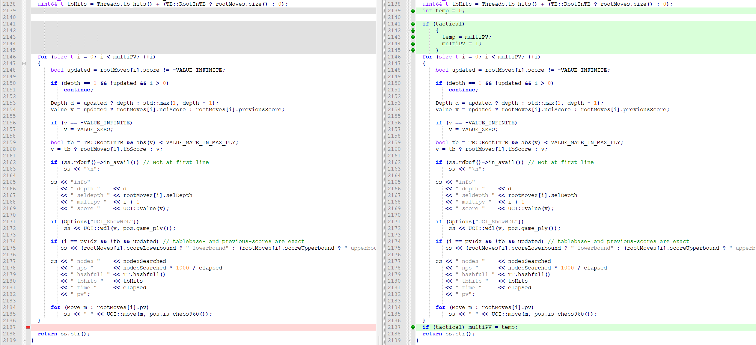
Task: Click the pink deleted line 2187 in left pane
Action: [203, 327]
